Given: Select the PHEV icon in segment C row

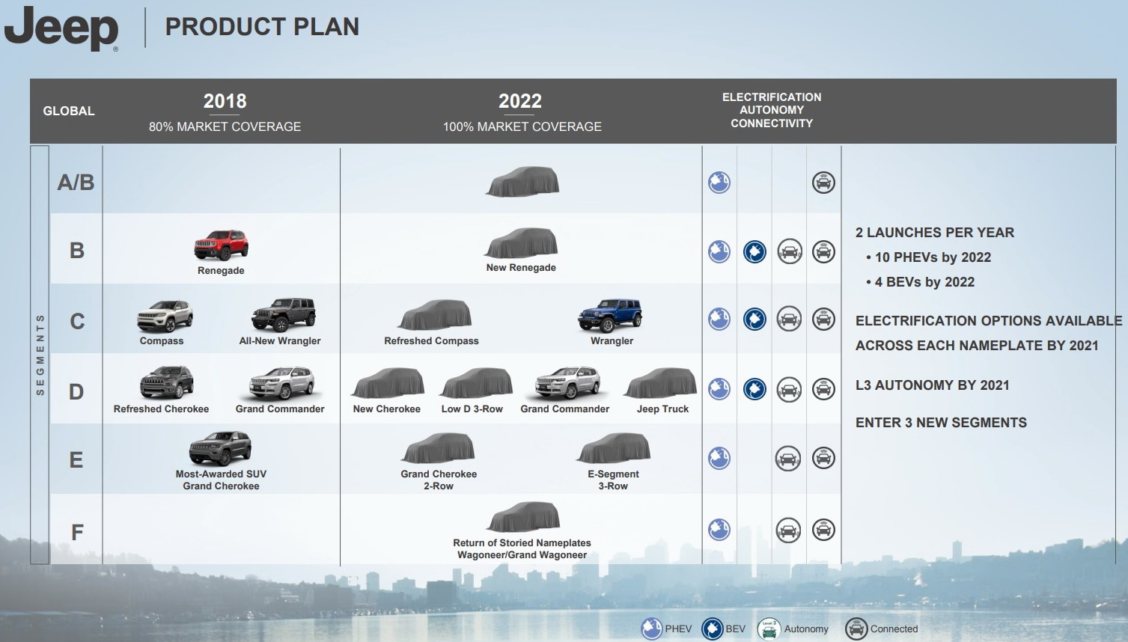Looking at the screenshot, I should tap(719, 320).
